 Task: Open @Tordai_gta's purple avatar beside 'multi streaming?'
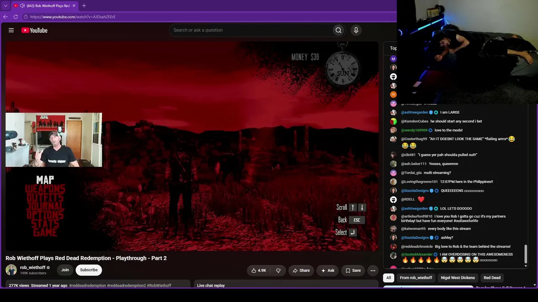(393, 173)
